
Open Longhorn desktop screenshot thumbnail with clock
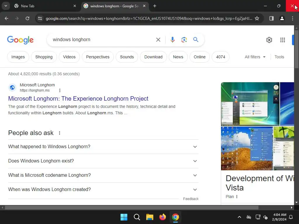[x=250, y=104]
